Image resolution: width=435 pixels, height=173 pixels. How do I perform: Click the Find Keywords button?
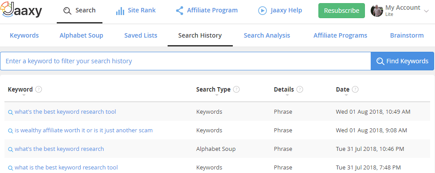tap(402, 61)
